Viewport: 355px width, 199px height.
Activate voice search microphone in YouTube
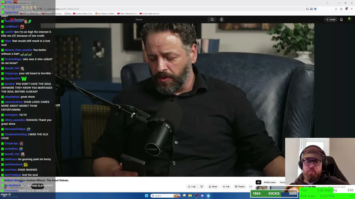coord(221,19)
